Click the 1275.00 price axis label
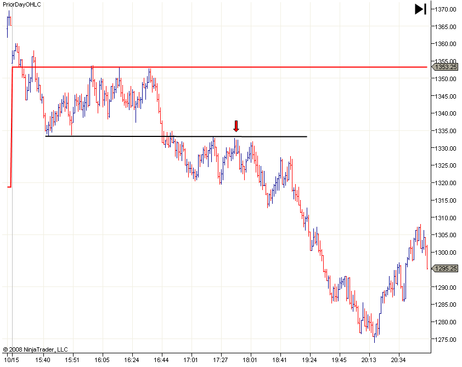This screenshot has height=367, width=462. 445,340
